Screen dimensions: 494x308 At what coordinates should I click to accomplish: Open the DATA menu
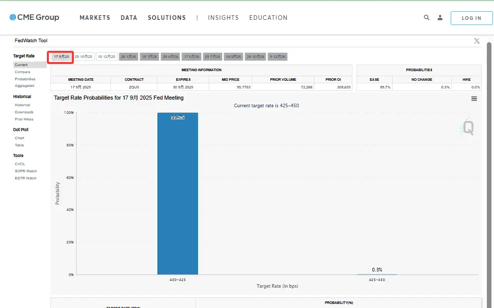tap(129, 18)
